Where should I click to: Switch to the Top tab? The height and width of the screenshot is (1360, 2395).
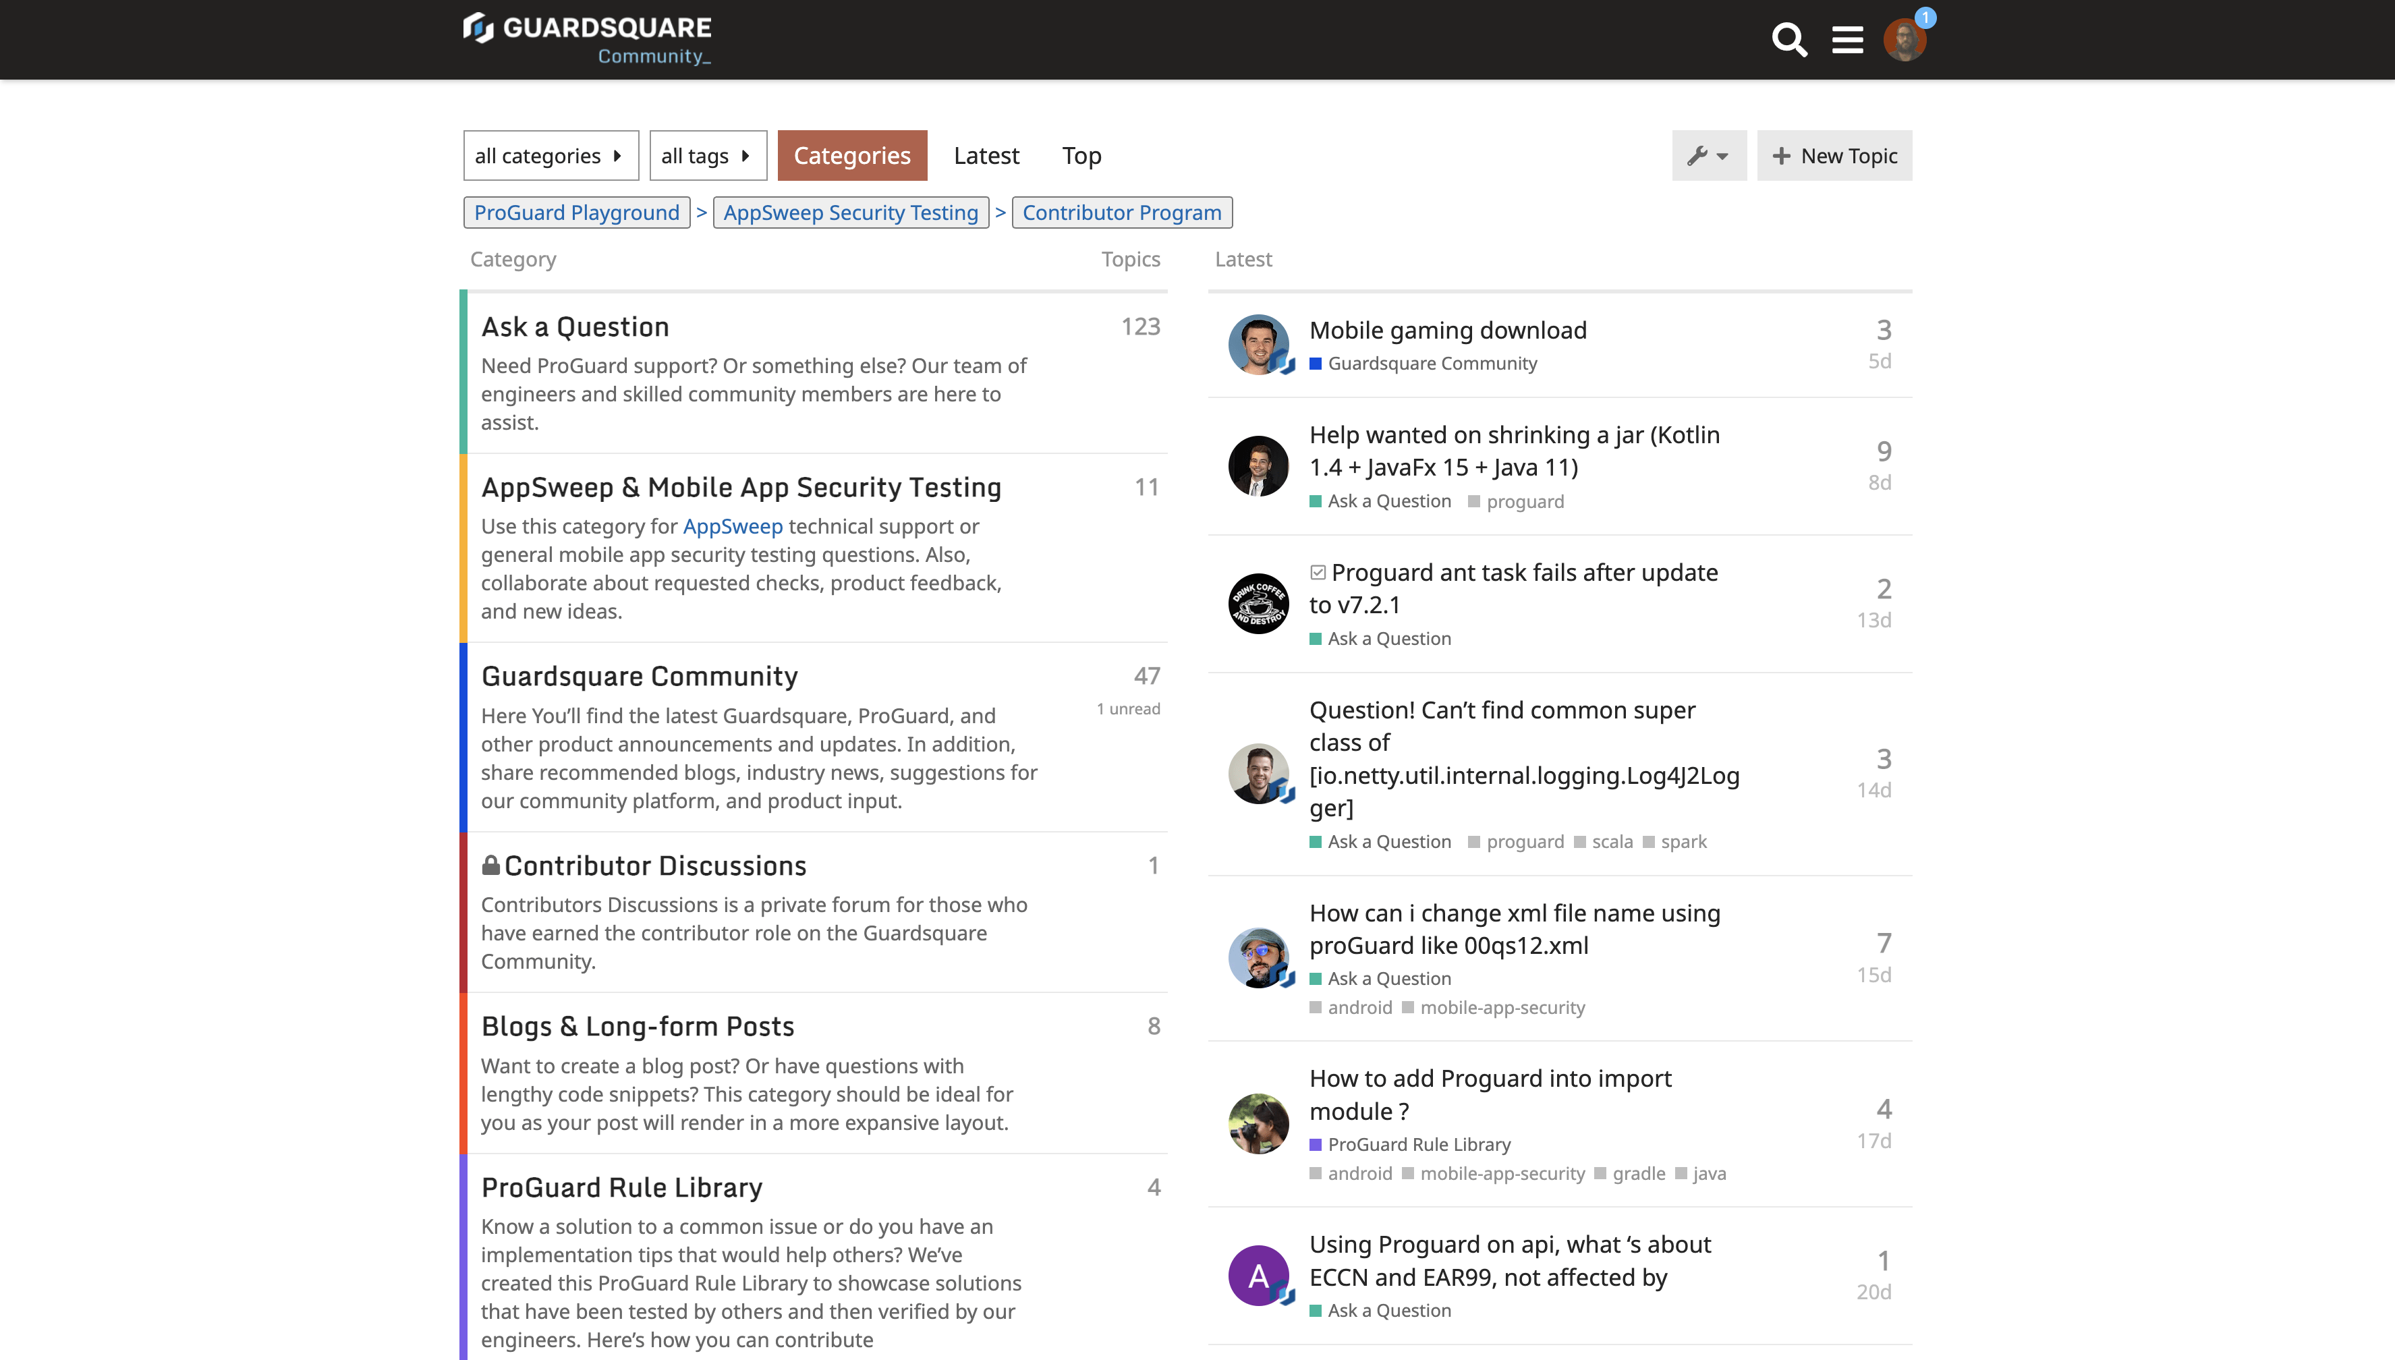[x=1081, y=156]
